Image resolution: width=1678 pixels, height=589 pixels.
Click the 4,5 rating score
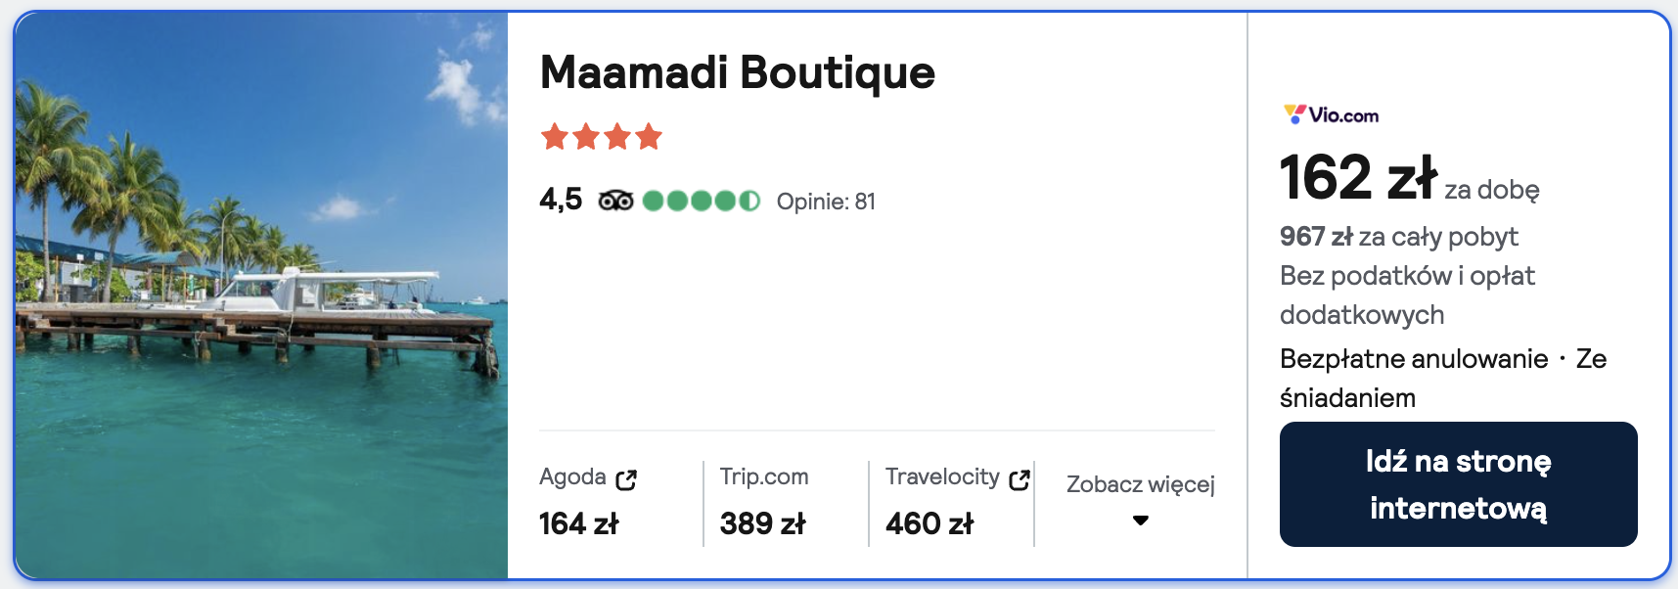pyautogui.click(x=561, y=200)
